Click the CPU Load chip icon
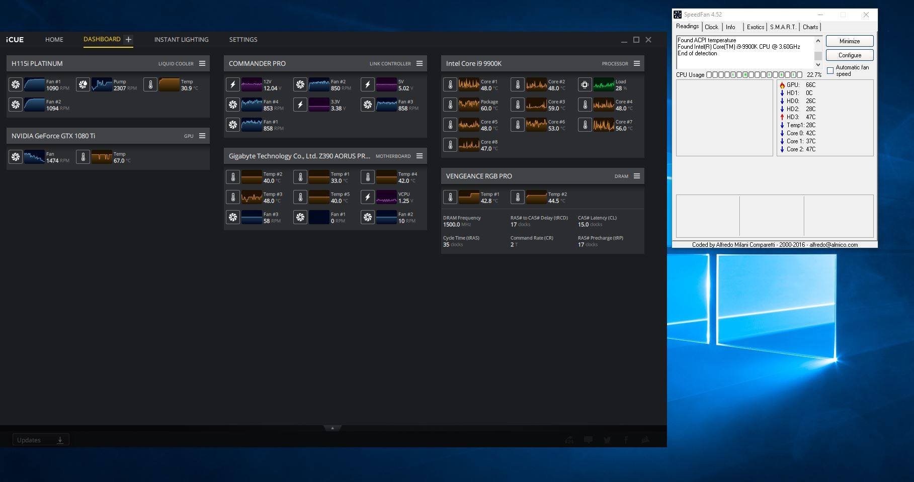This screenshot has width=914, height=482. pos(585,84)
